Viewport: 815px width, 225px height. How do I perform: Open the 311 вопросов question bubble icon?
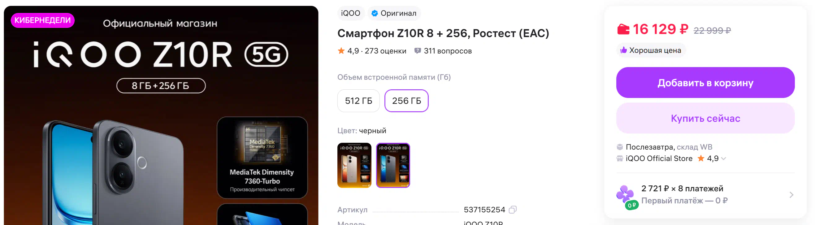click(418, 51)
